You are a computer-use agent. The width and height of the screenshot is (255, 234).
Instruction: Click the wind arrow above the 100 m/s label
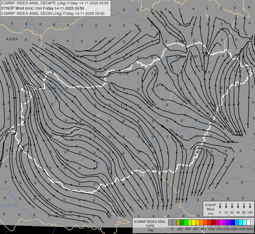coord(250,206)
